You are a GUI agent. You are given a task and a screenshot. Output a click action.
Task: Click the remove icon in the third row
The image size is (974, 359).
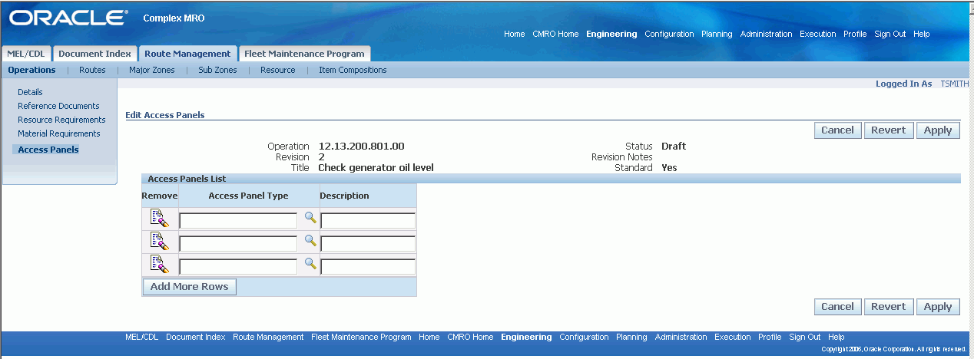tap(159, 265)
